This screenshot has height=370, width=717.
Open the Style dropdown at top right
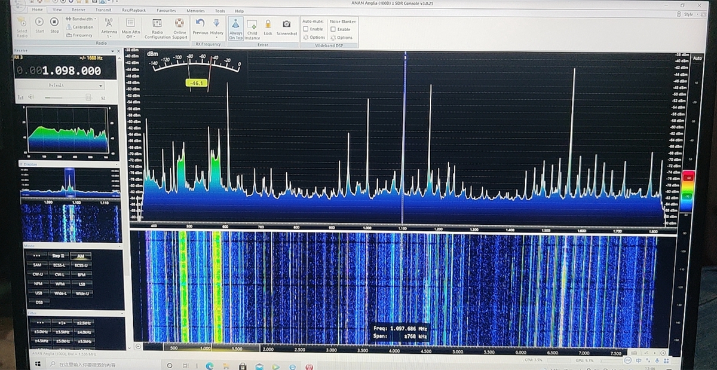click(x=693, y=14)
